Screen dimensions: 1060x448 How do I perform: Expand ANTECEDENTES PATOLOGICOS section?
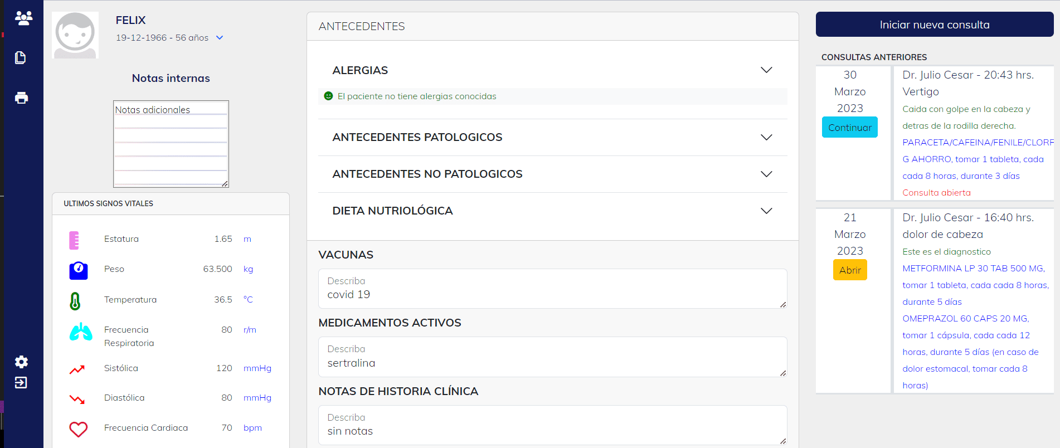click(x=766, y=137)
